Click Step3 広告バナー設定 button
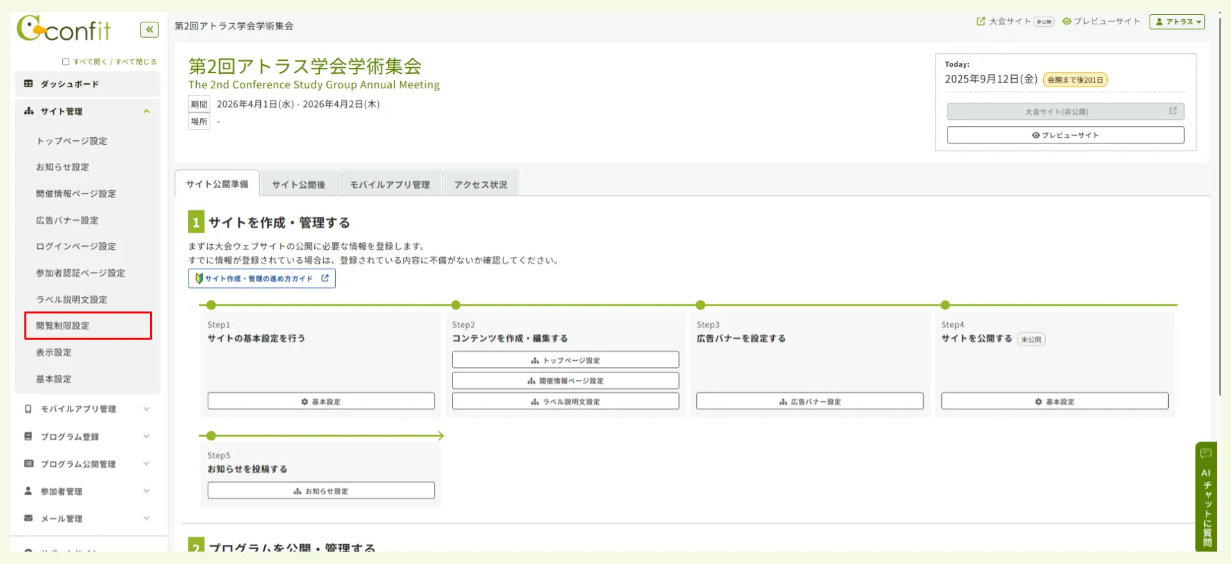 pyautogui.click(x=810, y=401)
